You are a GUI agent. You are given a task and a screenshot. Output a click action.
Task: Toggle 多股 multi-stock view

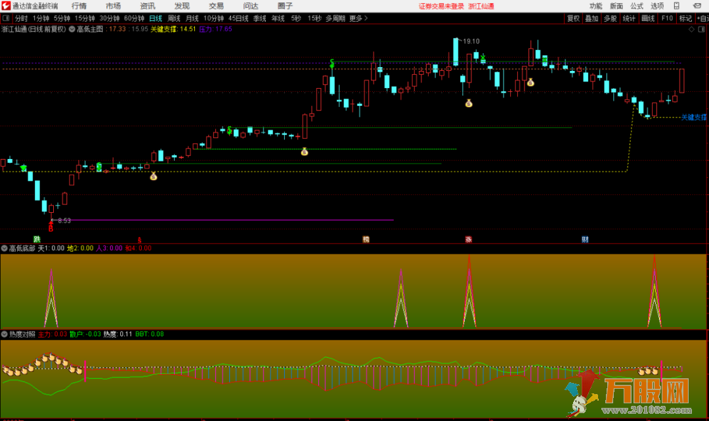610,18
